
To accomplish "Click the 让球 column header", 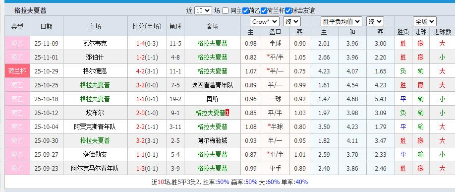I will (420, 32).
